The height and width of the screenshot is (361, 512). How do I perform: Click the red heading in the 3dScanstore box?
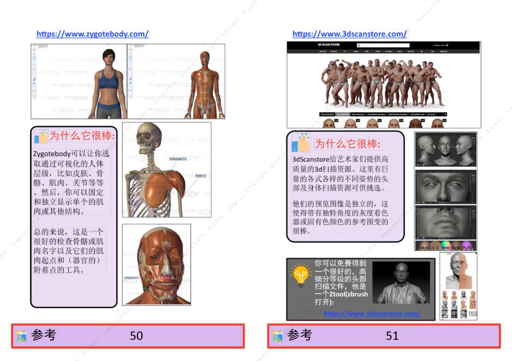348,144
